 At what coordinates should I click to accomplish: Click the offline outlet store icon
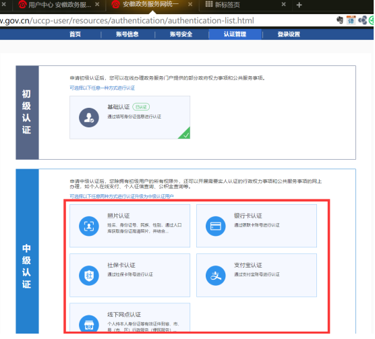click(x=89, y=324)
